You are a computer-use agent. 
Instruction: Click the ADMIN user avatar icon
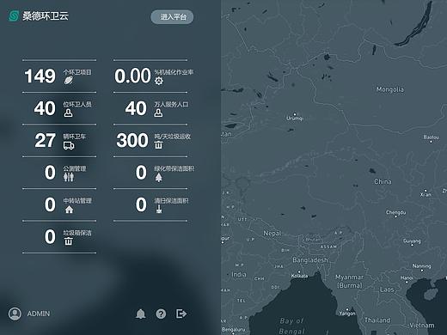pyautogui.click(x=15, y=314)
